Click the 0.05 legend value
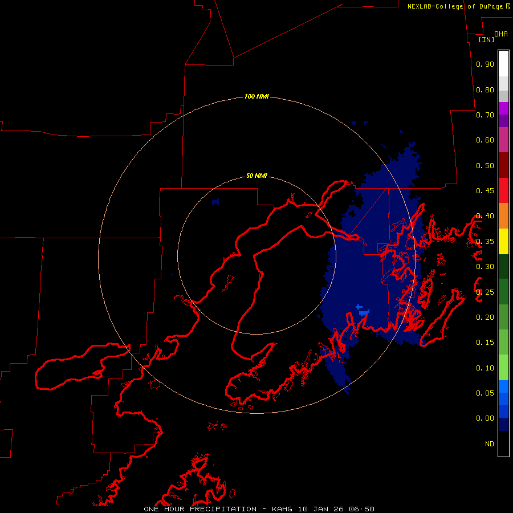Image resolution: width=513 pixels, height=513 pixels. click(x=485, y=393)
